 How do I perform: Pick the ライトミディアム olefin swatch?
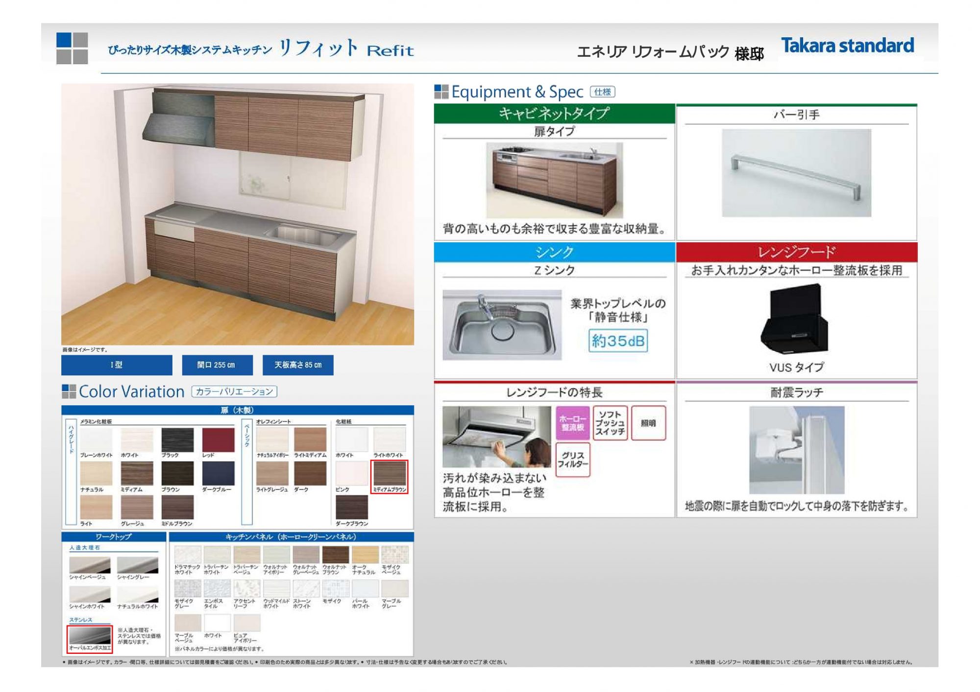pos(310,439)
